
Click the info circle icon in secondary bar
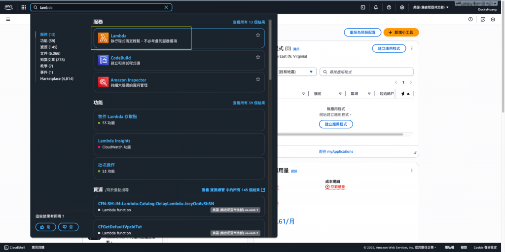pyautogui.click(x=470, y=19)
